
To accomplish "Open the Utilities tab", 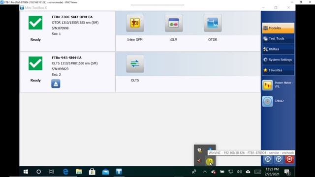I will (278, 49).
